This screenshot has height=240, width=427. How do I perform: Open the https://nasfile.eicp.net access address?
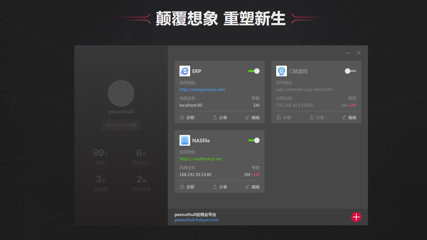pyautogui.click(x=200, y=159)
